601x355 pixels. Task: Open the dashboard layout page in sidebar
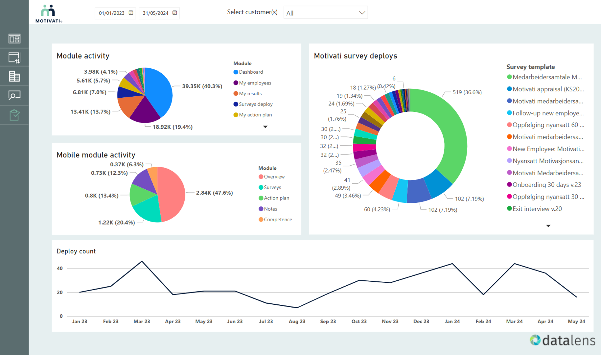click(x=14, y=39)
